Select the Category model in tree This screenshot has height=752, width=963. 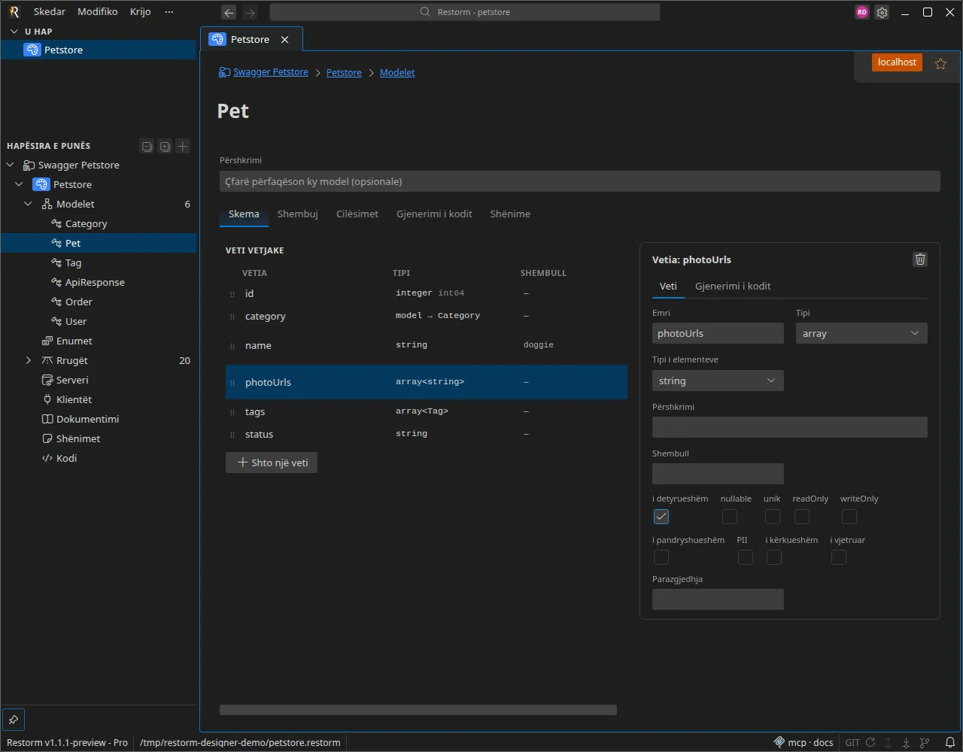pyautogui.click(x=99, y=223)
